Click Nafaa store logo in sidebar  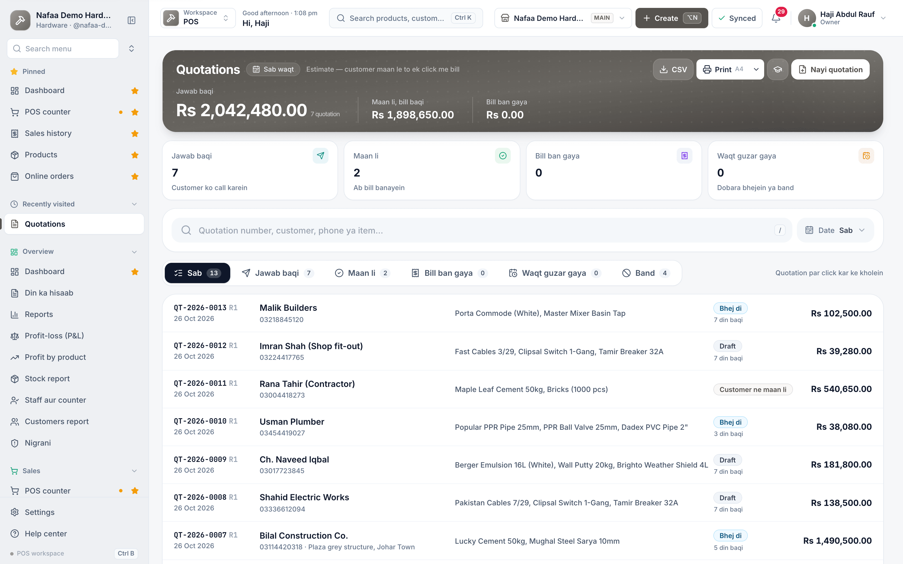pos(20,20)
